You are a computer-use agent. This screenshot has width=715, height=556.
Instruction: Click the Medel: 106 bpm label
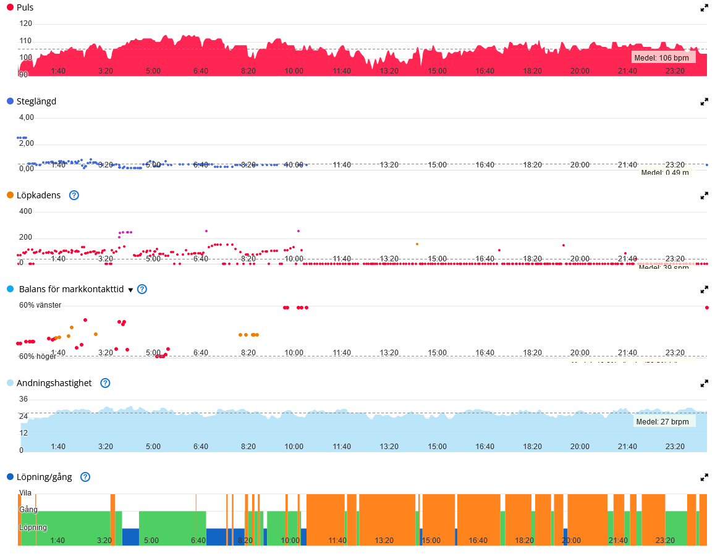pyautogui.click(x=662, y=58)
